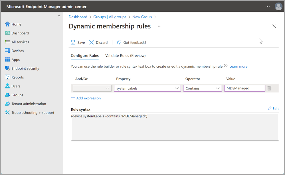Click the info icon beside rule description
Image resolution: width=285 pixels, height=175 pixels.
(226, 66)
